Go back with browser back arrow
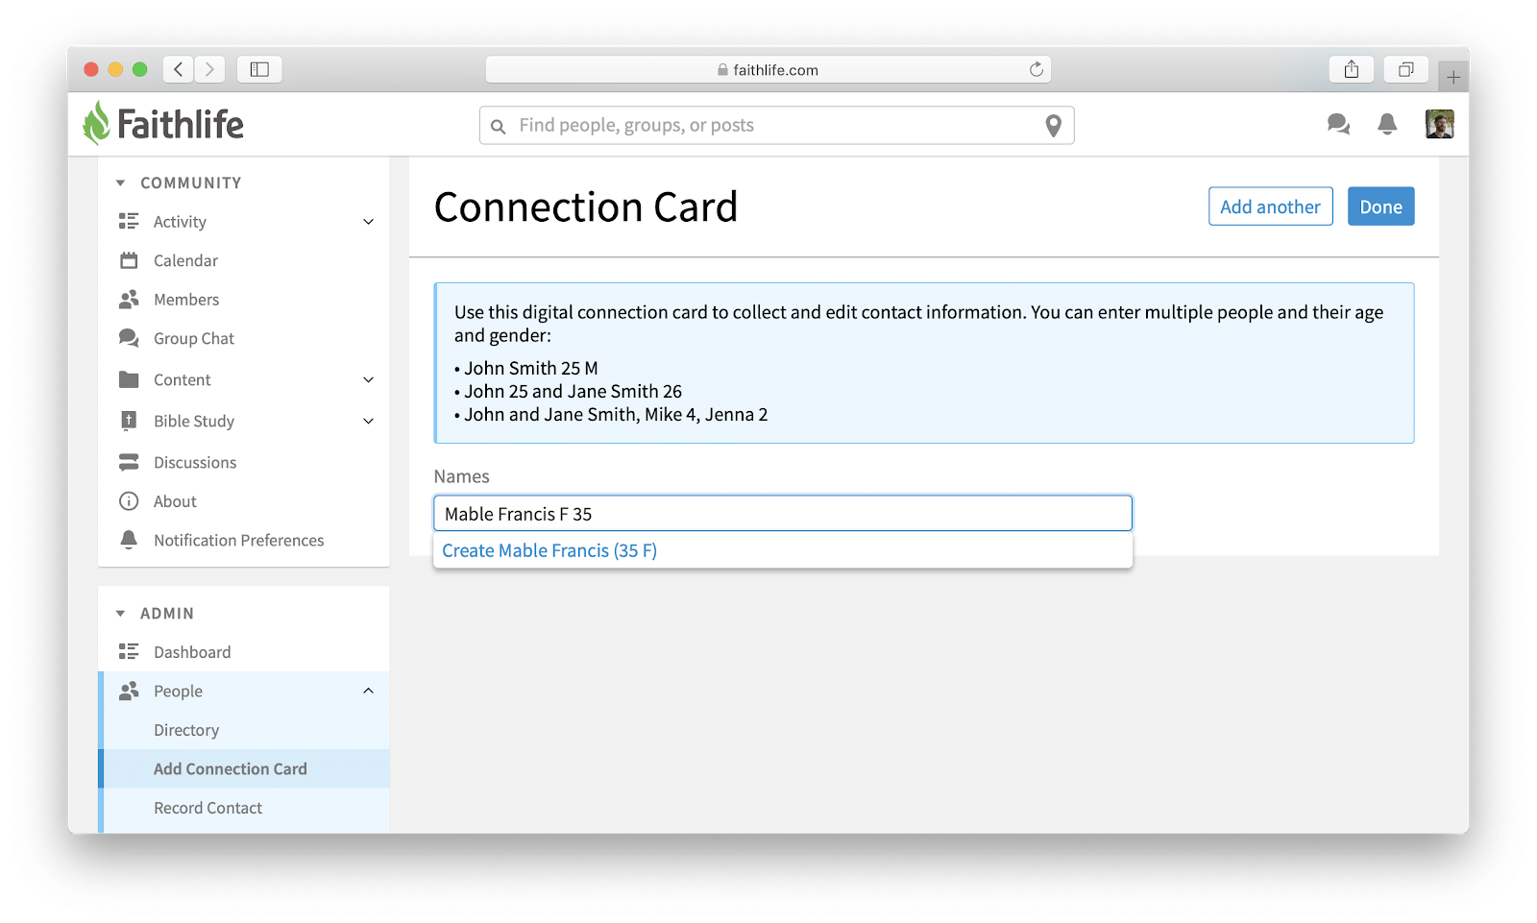Screen dimensions: 1537x923 click(178, 69)
